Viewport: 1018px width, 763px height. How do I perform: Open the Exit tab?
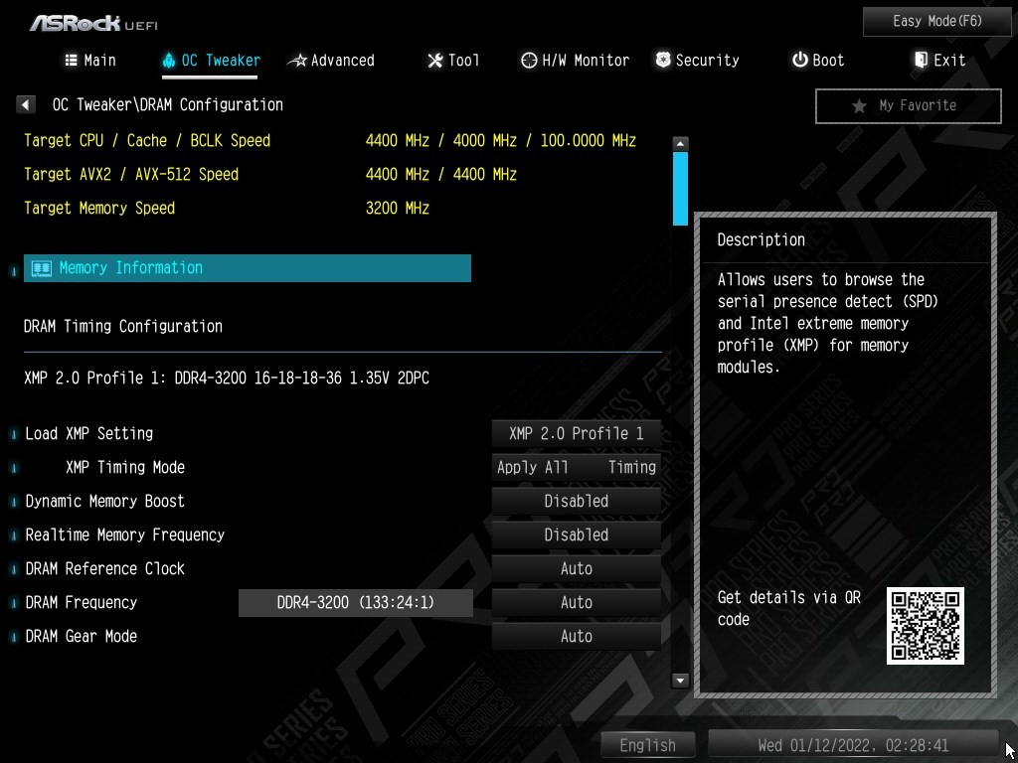tap(939, 61)
